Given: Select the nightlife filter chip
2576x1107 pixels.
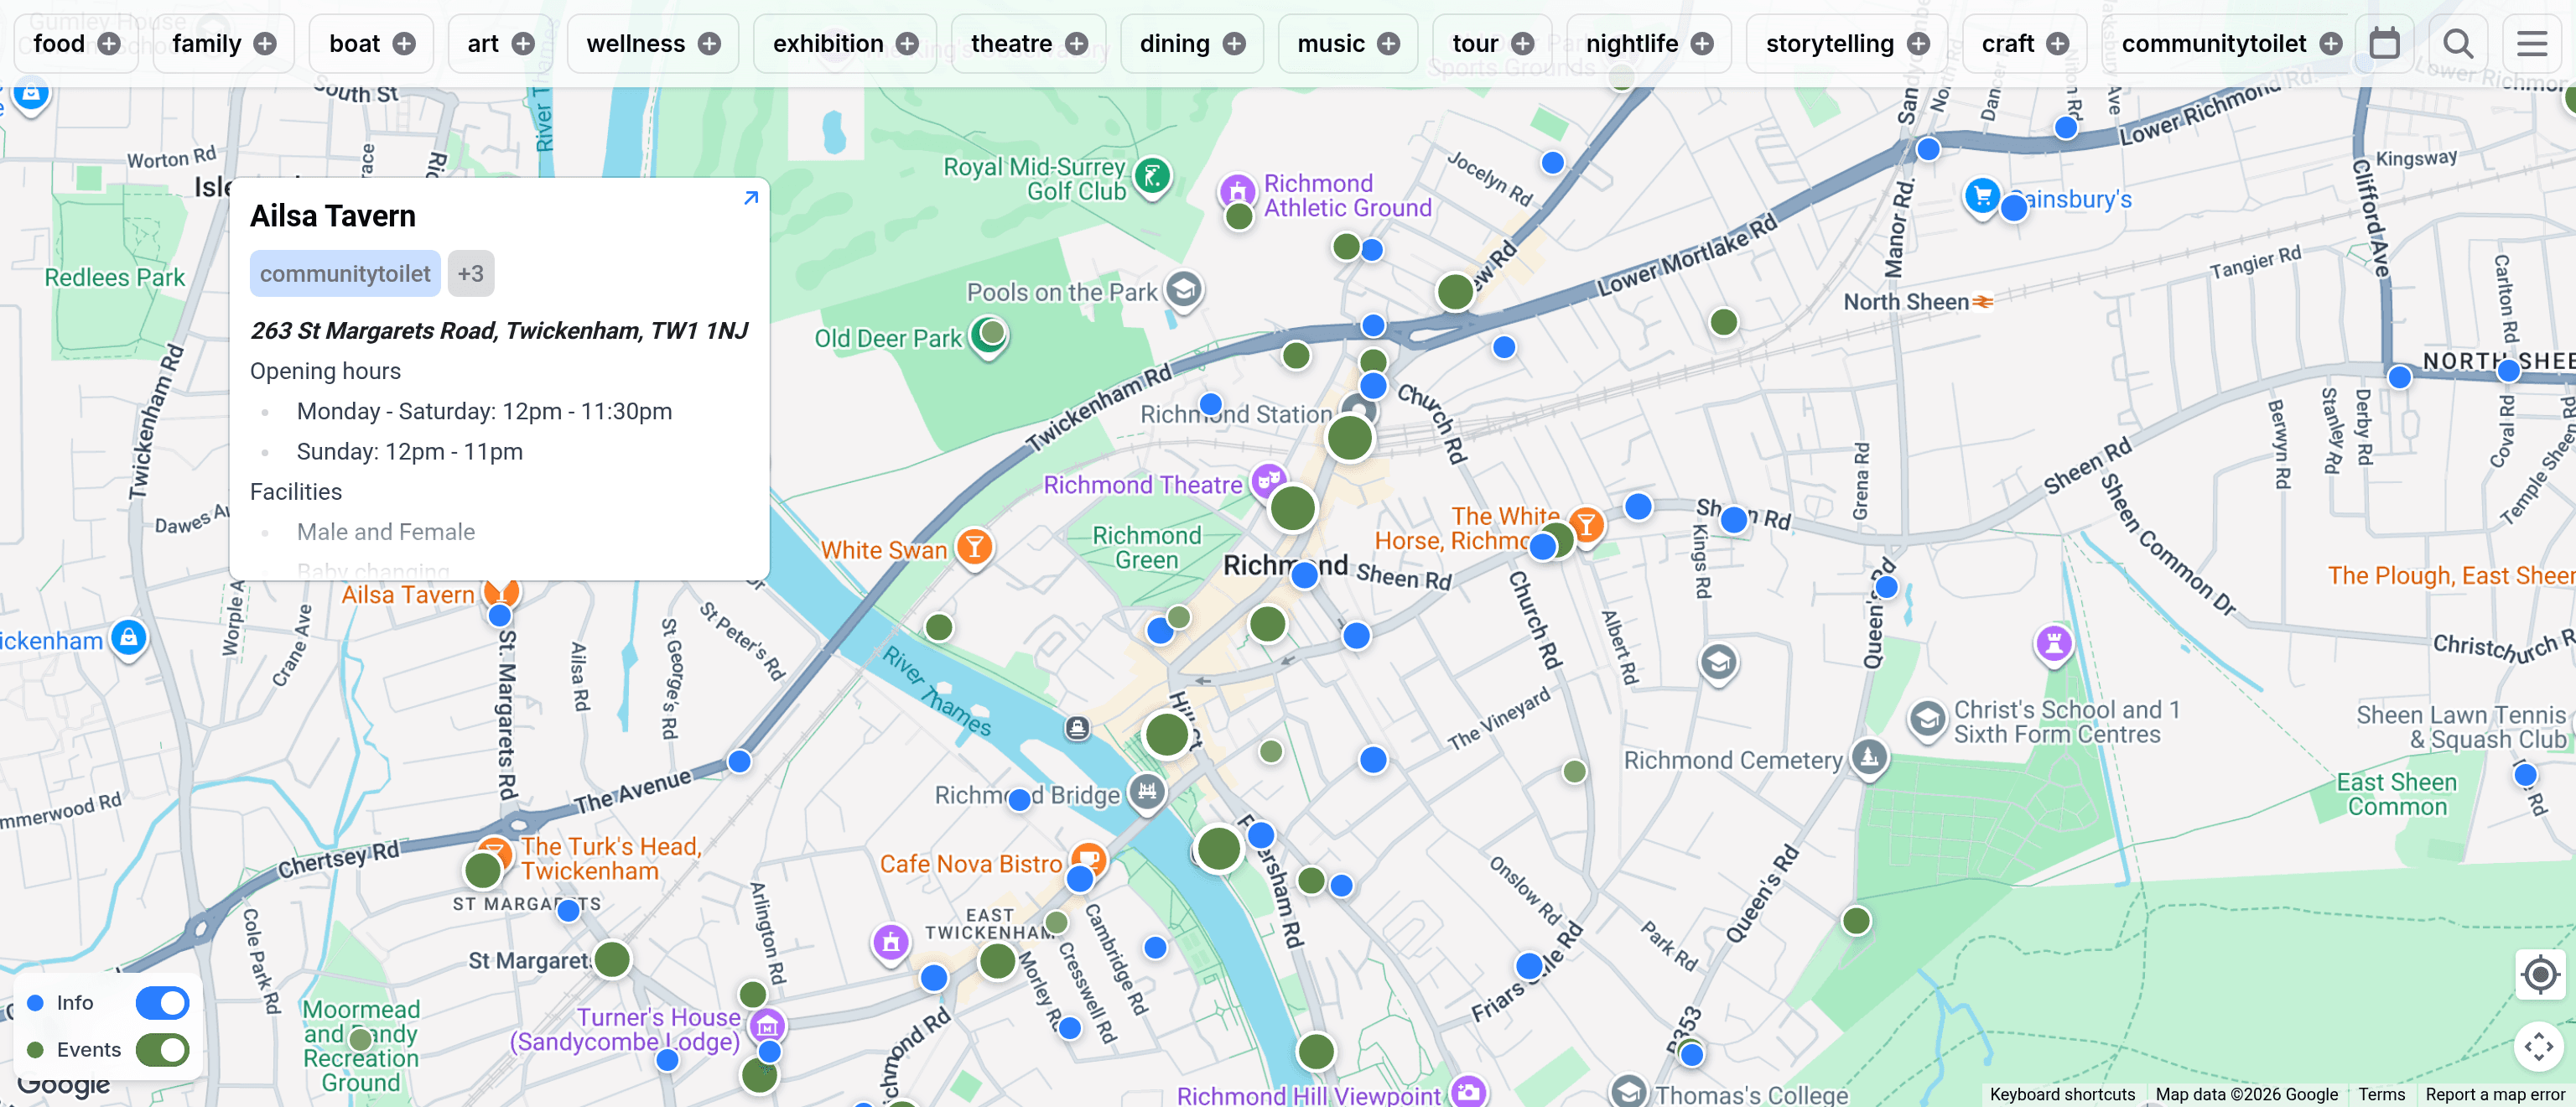Looking at the screenshot, I should 1649,44.
